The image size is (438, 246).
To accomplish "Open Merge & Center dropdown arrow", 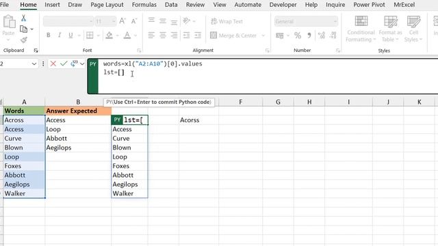I will point(263,36).
